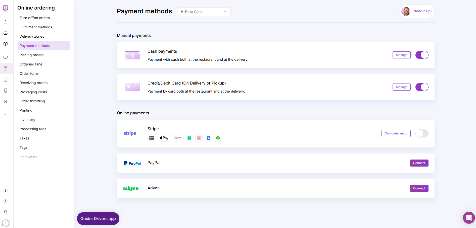Open the chat bubble widget

pos(469,218)
